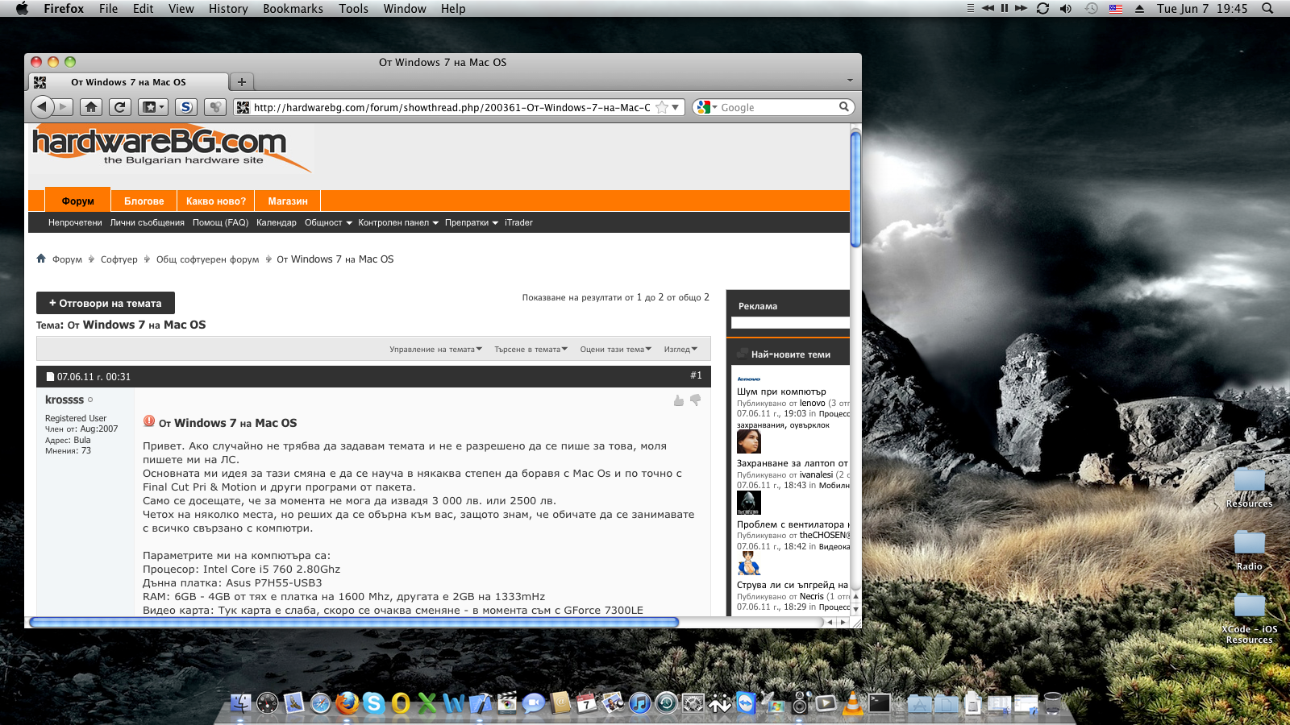This screenshot has width=1290, height=725.
Task: Expand the Общност dropdown menu
Action: tap(328, 223)
